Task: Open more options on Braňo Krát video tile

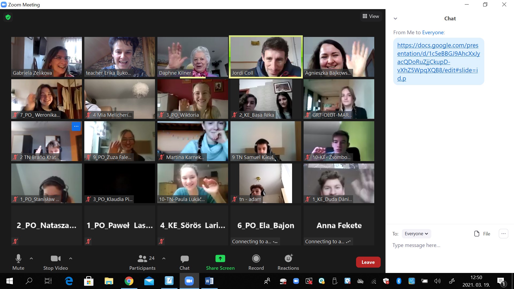Action: pos(76,126)
